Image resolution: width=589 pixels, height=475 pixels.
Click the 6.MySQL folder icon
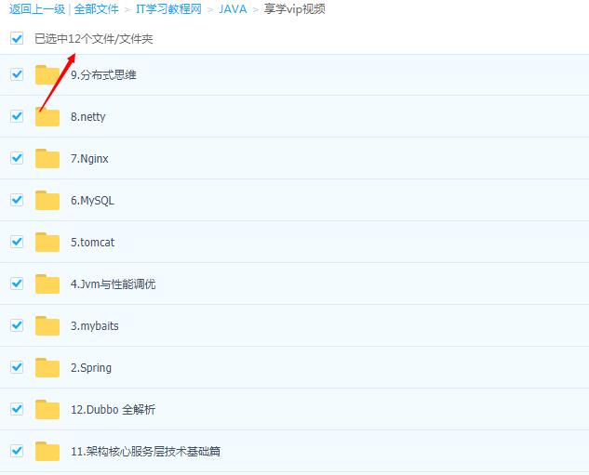coord(47,200)
